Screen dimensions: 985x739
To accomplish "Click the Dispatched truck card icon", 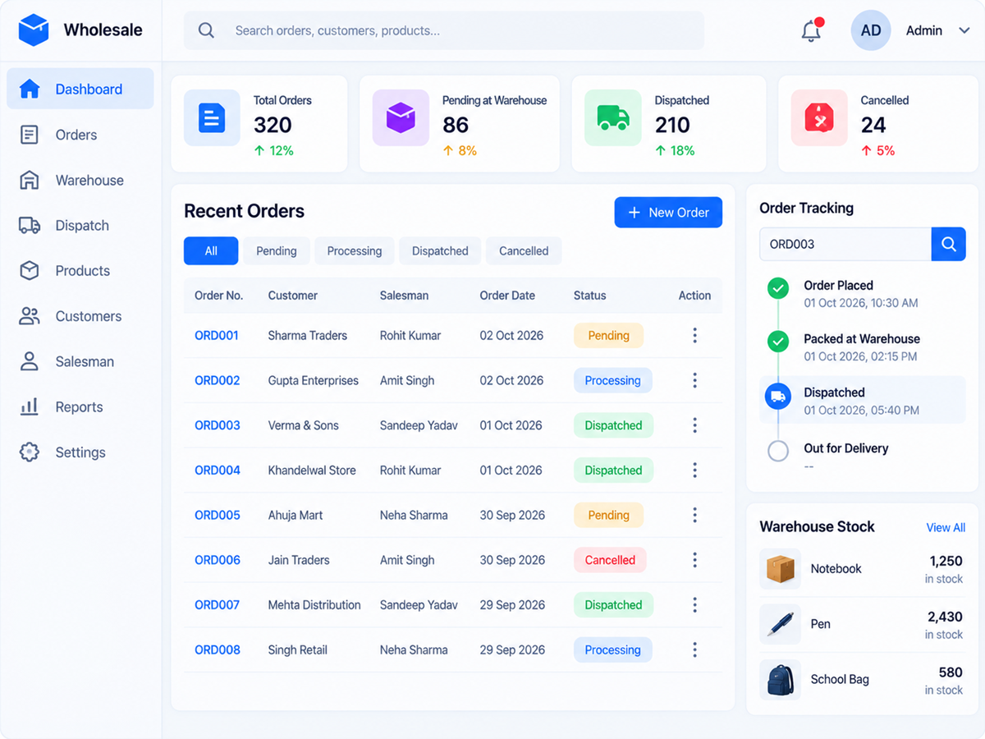I will [612, 118].
